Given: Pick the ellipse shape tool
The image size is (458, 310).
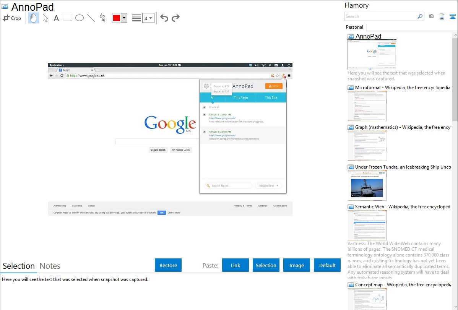Looking at the screenshot, I should click(x=80, y=18).
